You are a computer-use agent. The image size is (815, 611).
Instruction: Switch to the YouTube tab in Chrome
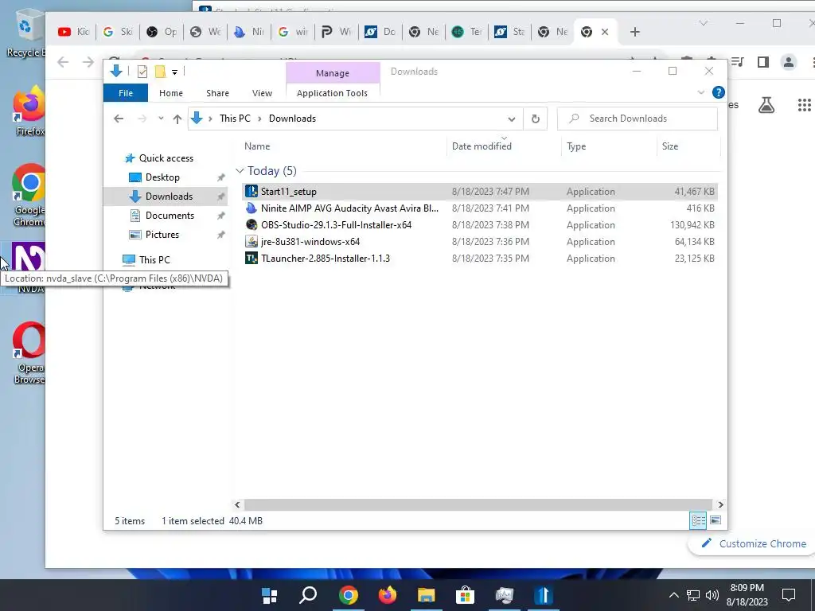74,32
